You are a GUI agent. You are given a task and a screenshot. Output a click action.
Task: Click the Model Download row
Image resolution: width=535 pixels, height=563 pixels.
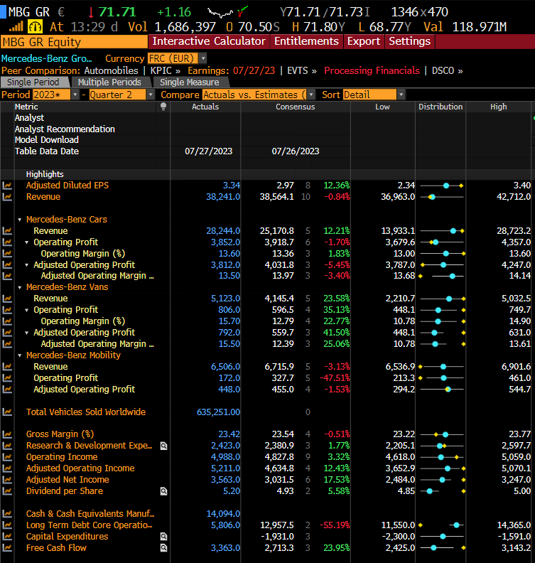(47, 140)
